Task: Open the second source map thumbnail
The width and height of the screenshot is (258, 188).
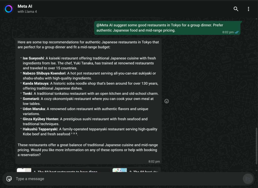Action: [120, 170]
